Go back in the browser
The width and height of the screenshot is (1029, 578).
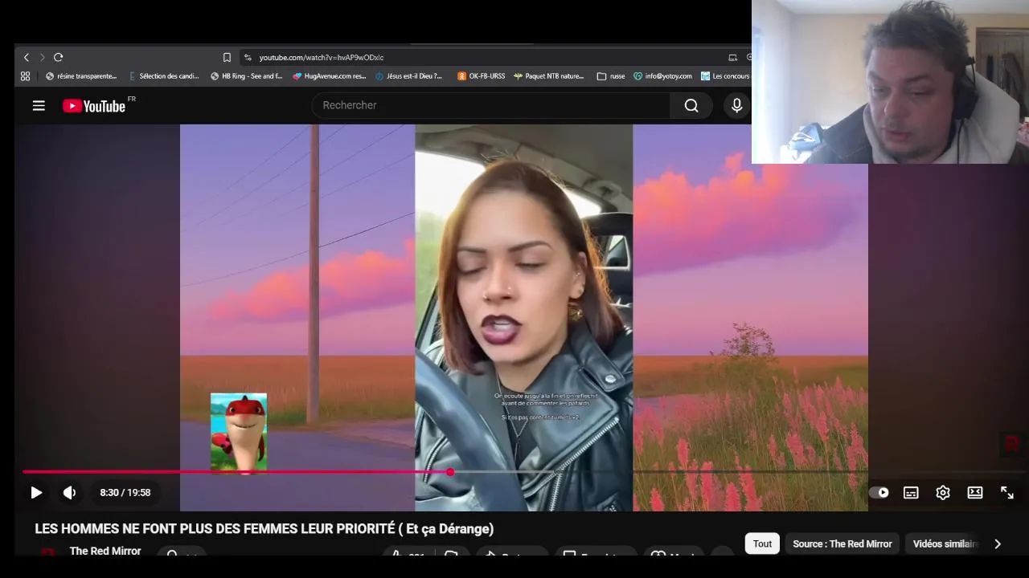tap(26, 57)
